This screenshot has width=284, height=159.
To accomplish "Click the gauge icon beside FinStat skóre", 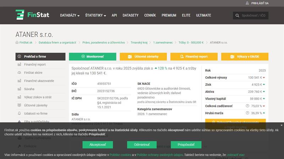I will [x=20, y=72].
